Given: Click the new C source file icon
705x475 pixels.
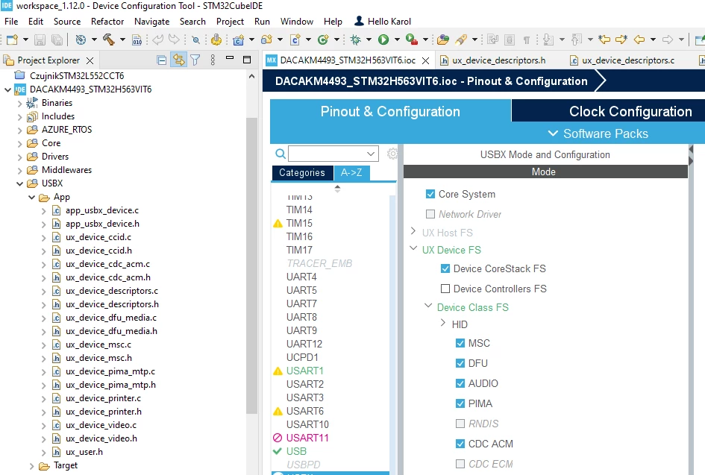Looking at the screenshot, I should 295,40.
